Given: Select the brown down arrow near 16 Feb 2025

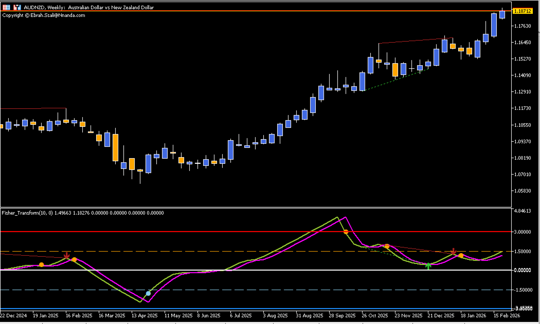Looking at the screenshot, I should [66, 255].
